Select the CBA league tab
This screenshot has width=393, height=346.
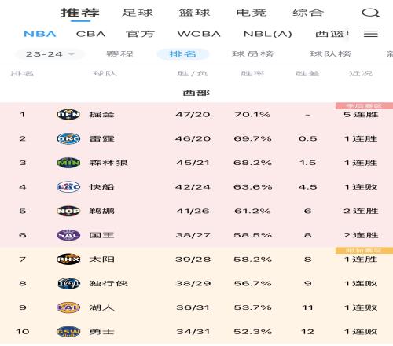(x=90, y=34)
